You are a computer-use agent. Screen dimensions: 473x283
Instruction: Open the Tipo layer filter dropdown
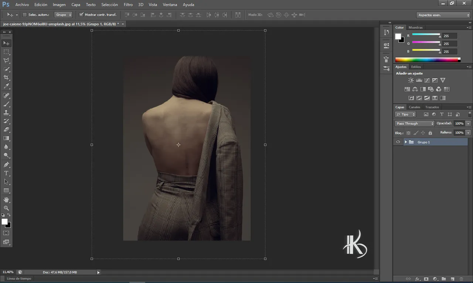point(405,114)
